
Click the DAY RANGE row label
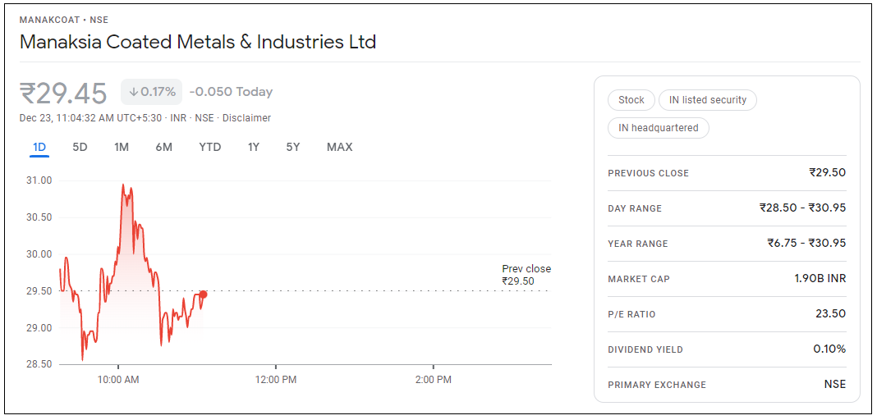[x=635, y=208]
